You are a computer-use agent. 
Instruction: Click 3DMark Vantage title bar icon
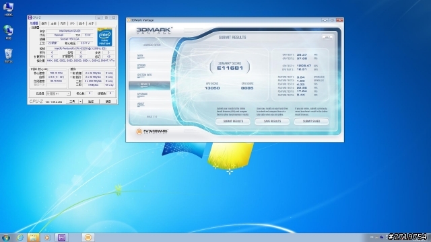(129, 20)
